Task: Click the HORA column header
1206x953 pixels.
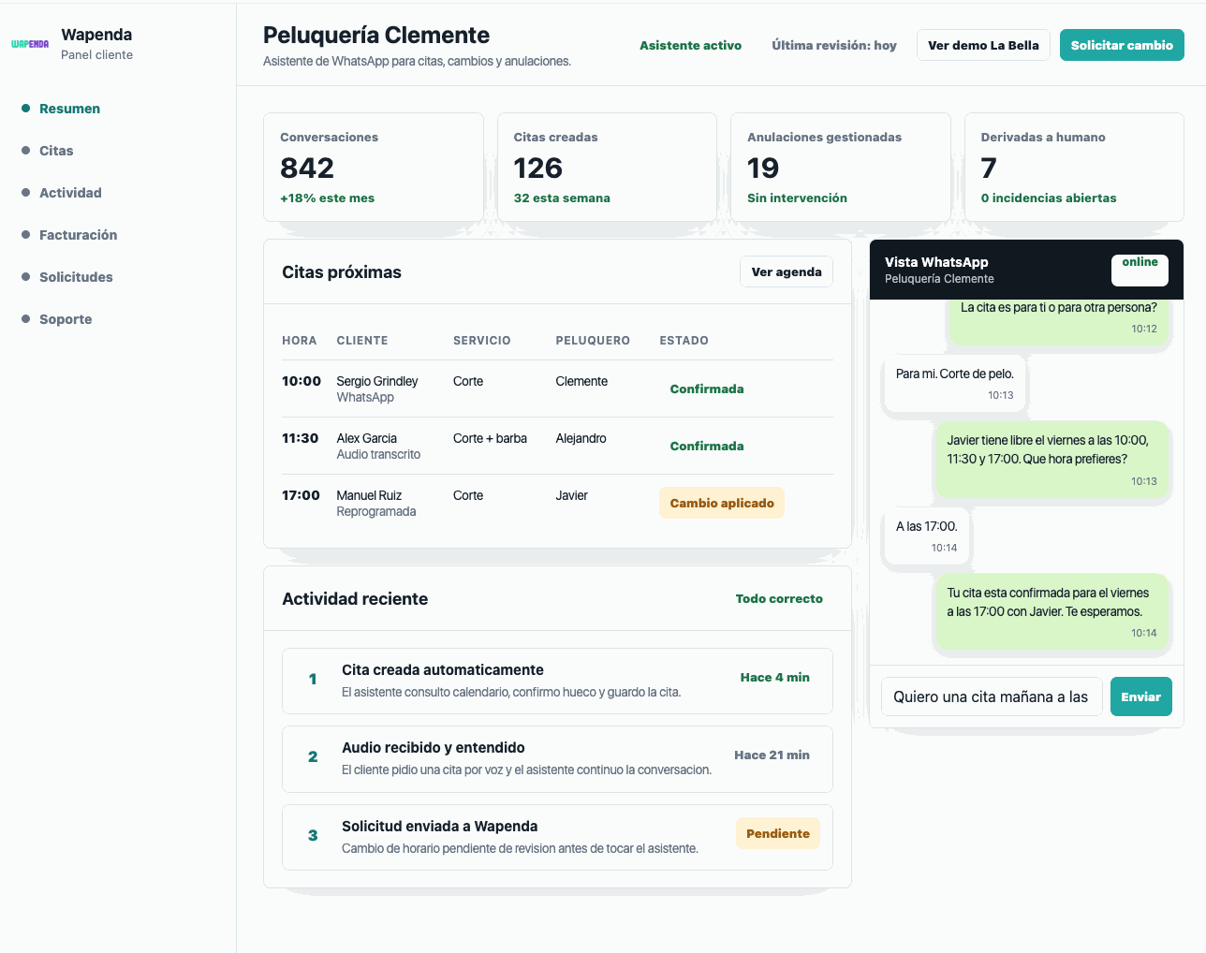Action: [x=300, y=341]
